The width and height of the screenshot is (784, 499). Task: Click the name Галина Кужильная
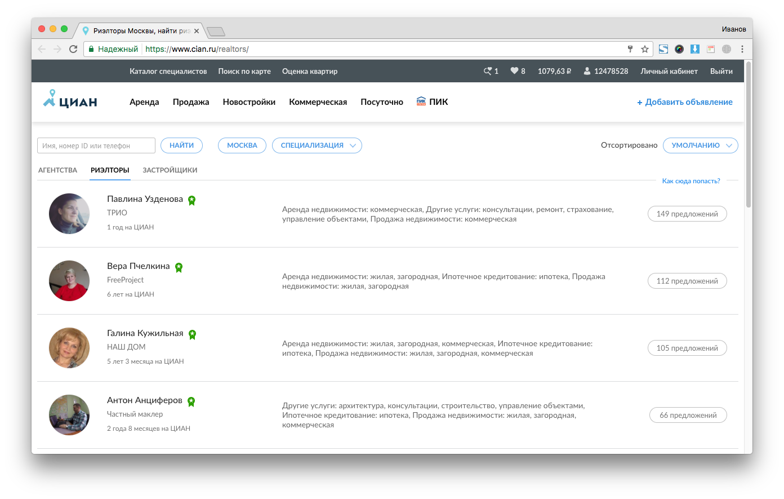coord(145,333)
